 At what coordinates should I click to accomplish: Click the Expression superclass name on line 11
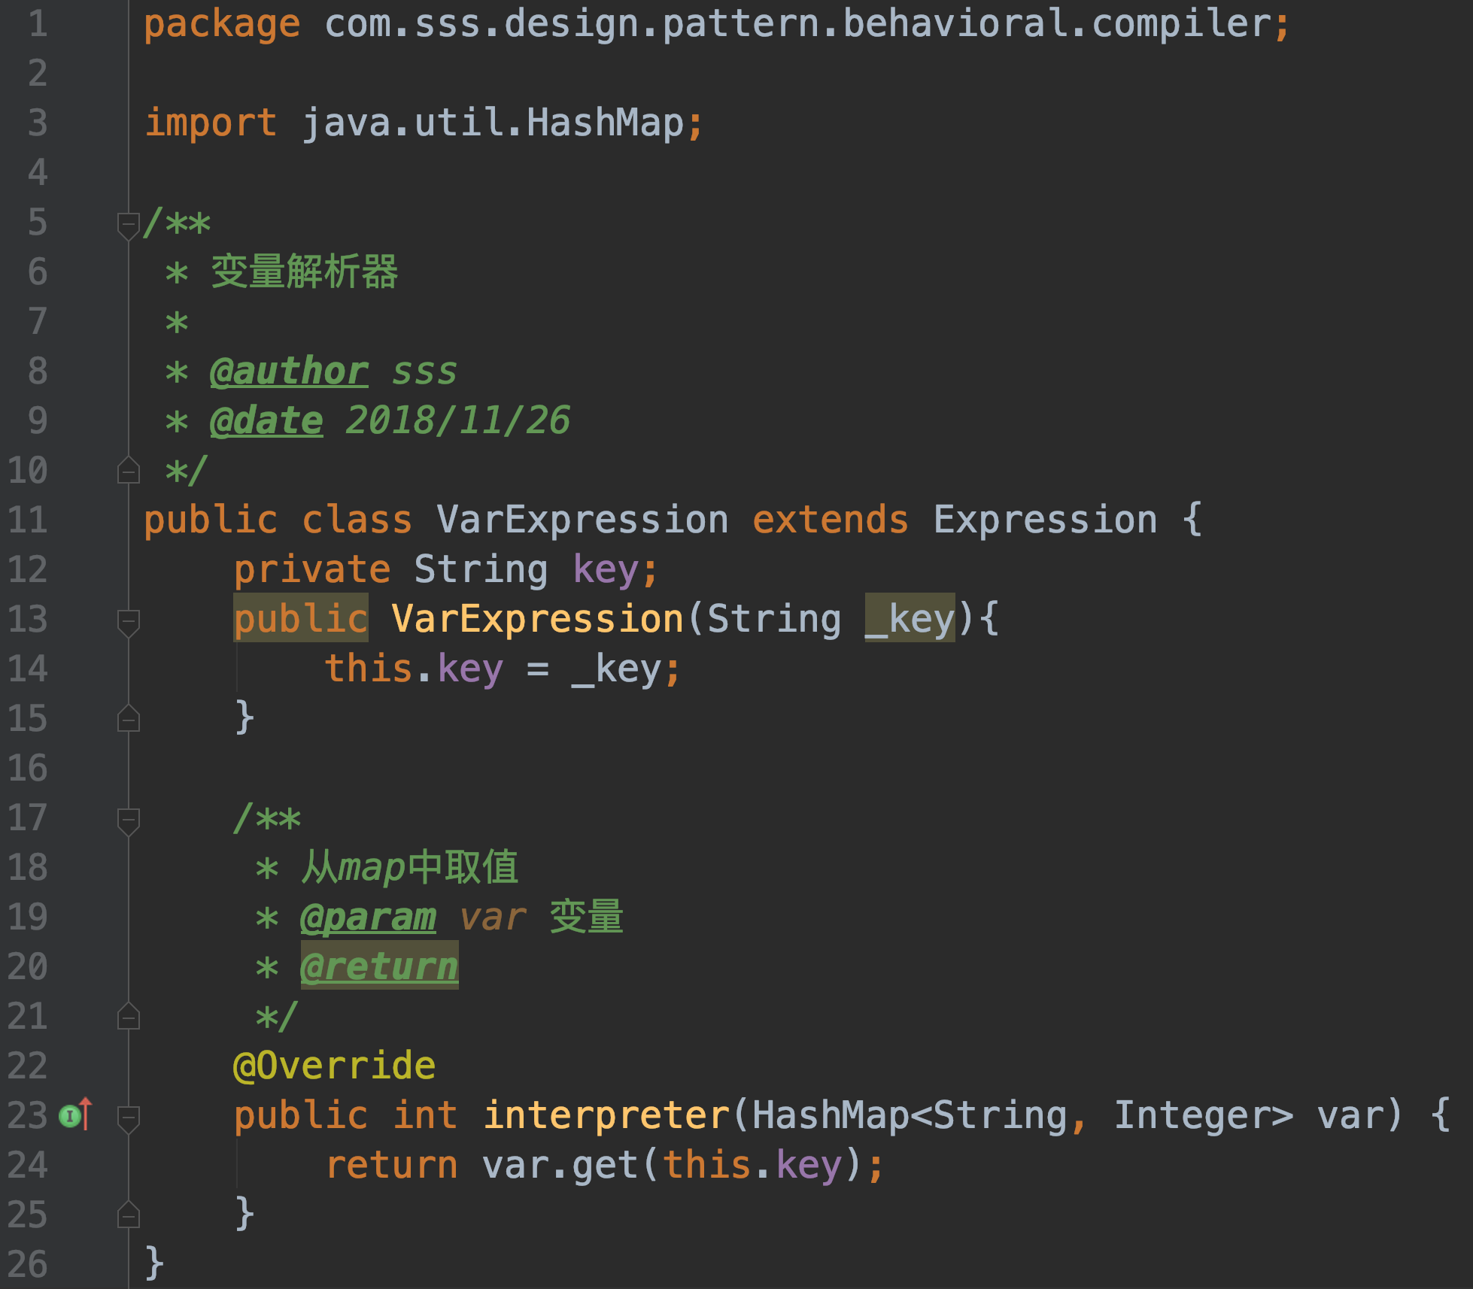coord(1045,520)
